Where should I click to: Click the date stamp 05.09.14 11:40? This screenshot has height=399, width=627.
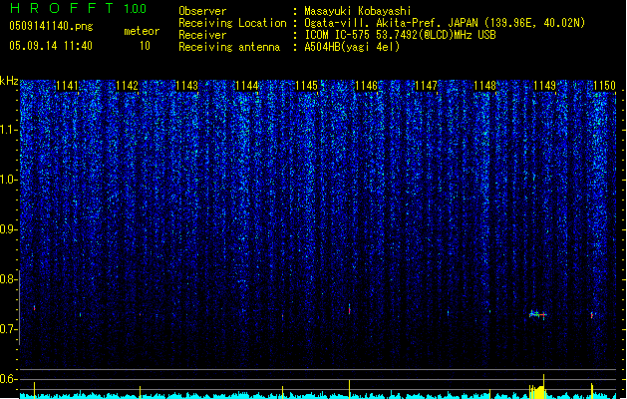click(51, 46)
